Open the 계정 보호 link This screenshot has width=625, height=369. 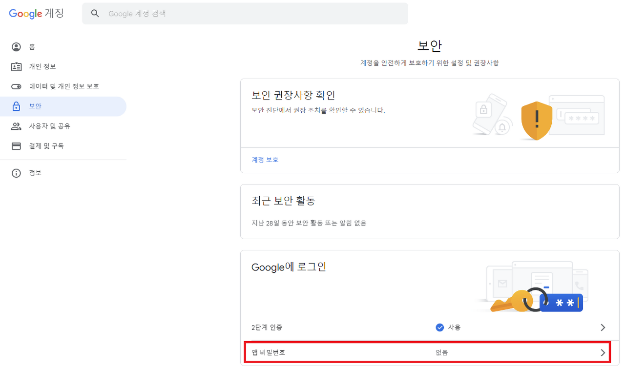tap(265, 160)
